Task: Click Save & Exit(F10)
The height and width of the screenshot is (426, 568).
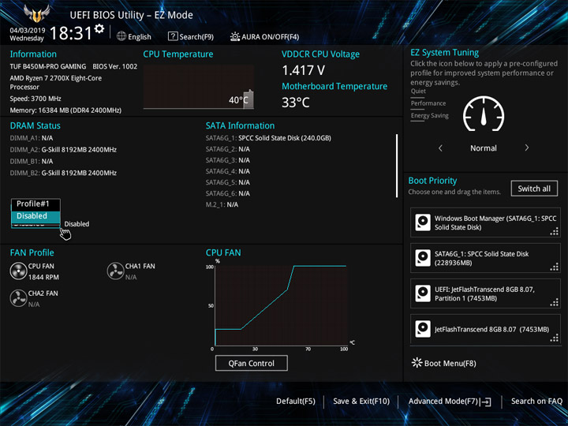Action: [x=361, y=401]
